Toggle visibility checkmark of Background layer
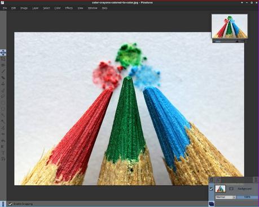259x207 pixels. click(211, 189)
